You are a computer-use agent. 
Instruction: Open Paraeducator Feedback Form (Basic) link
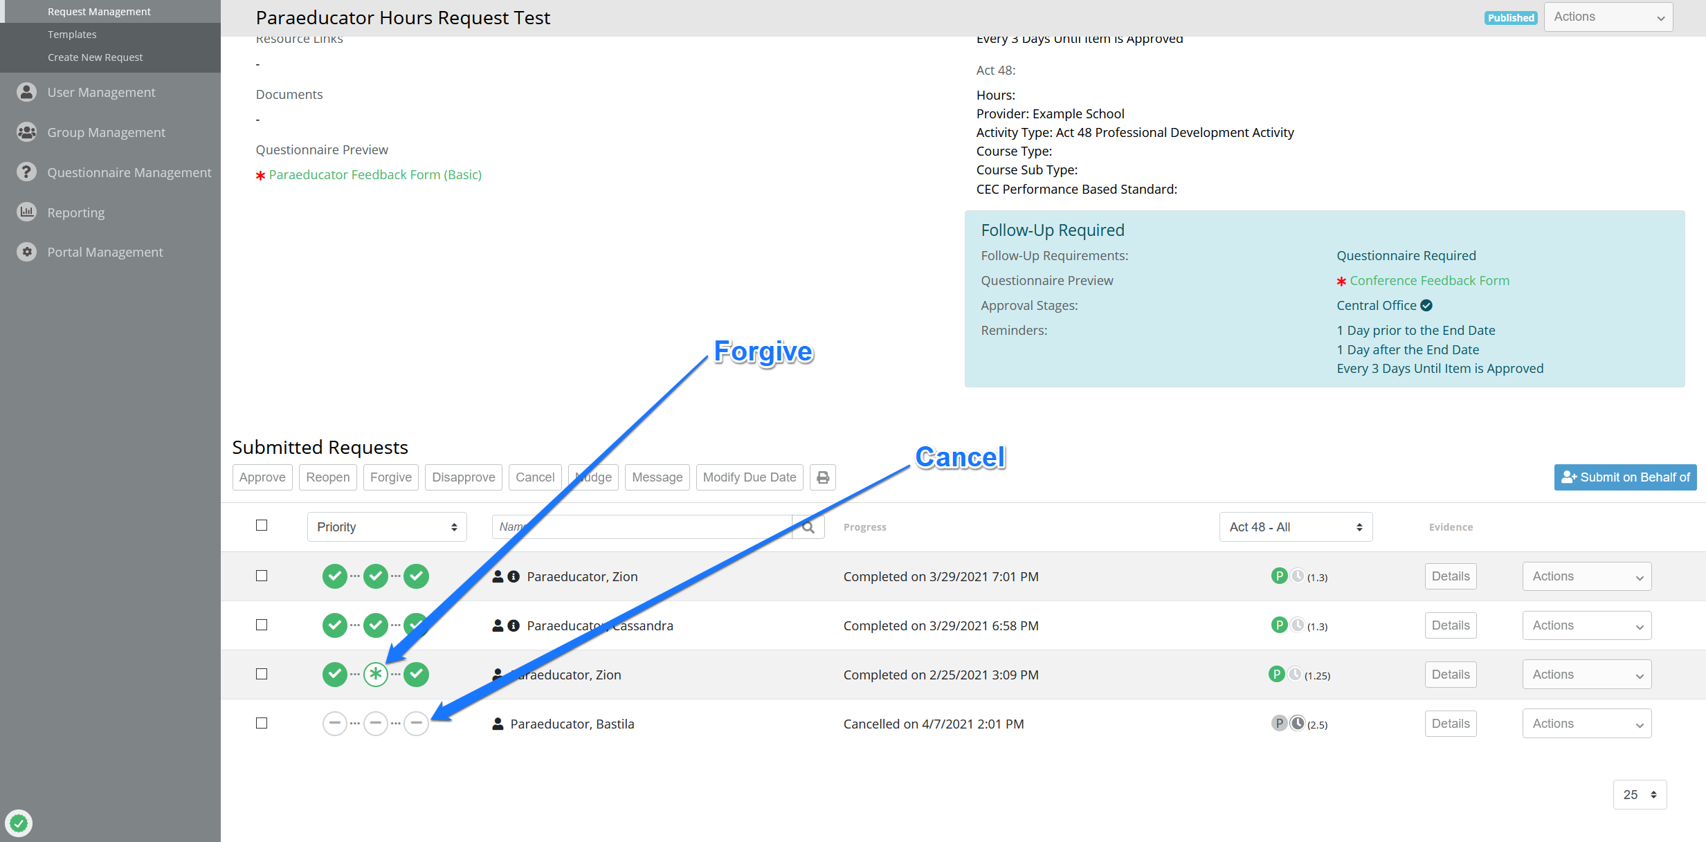click(375, 175)
